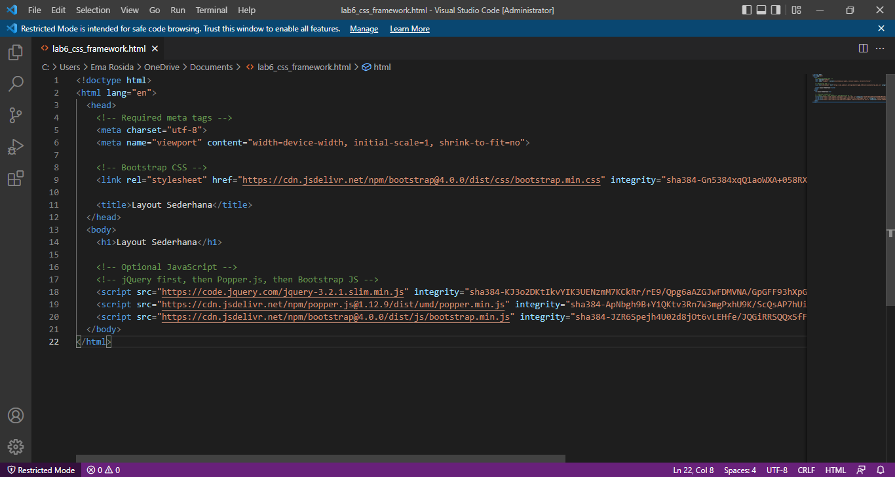Open the Run menu

pos(178,10)
